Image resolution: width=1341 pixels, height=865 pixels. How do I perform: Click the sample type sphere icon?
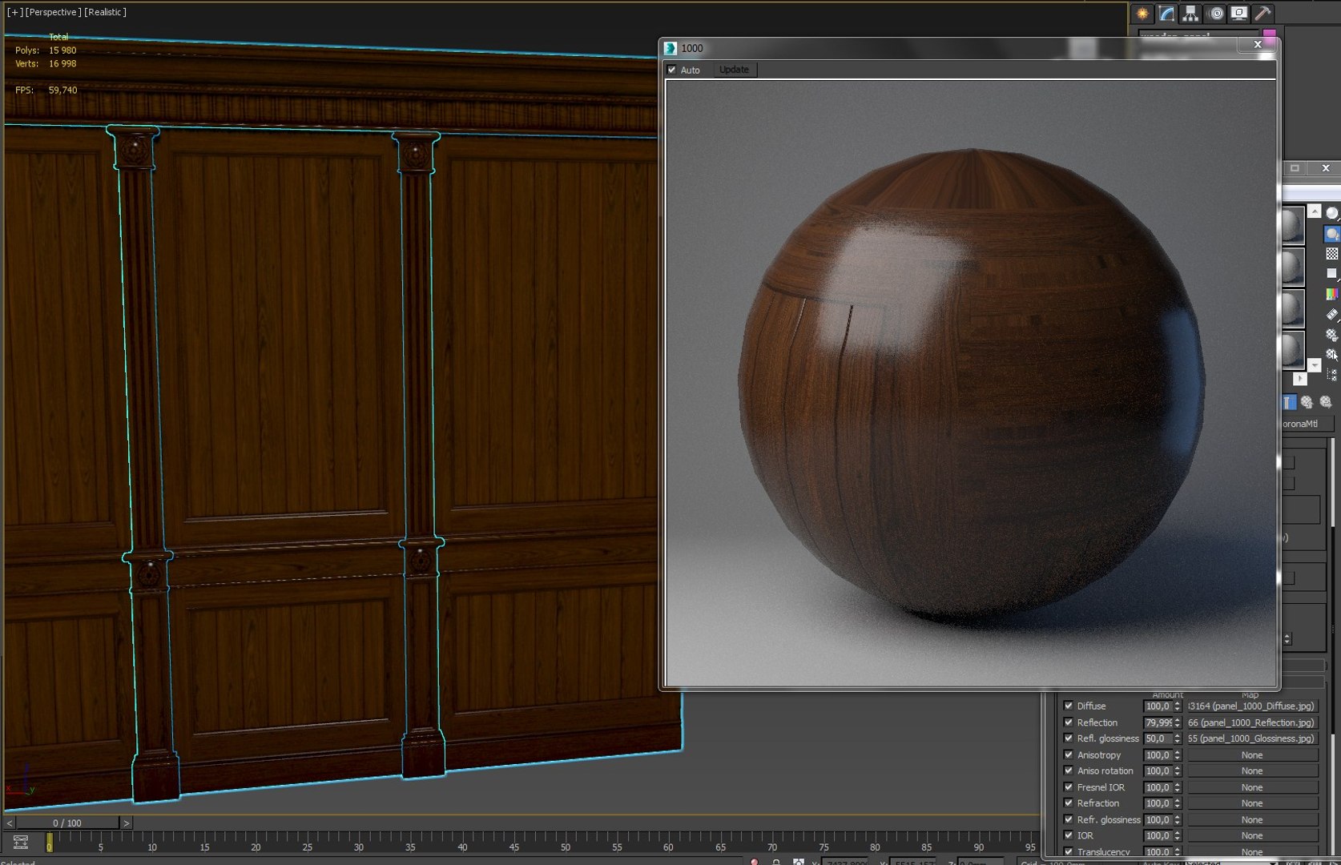[1332, 213]
